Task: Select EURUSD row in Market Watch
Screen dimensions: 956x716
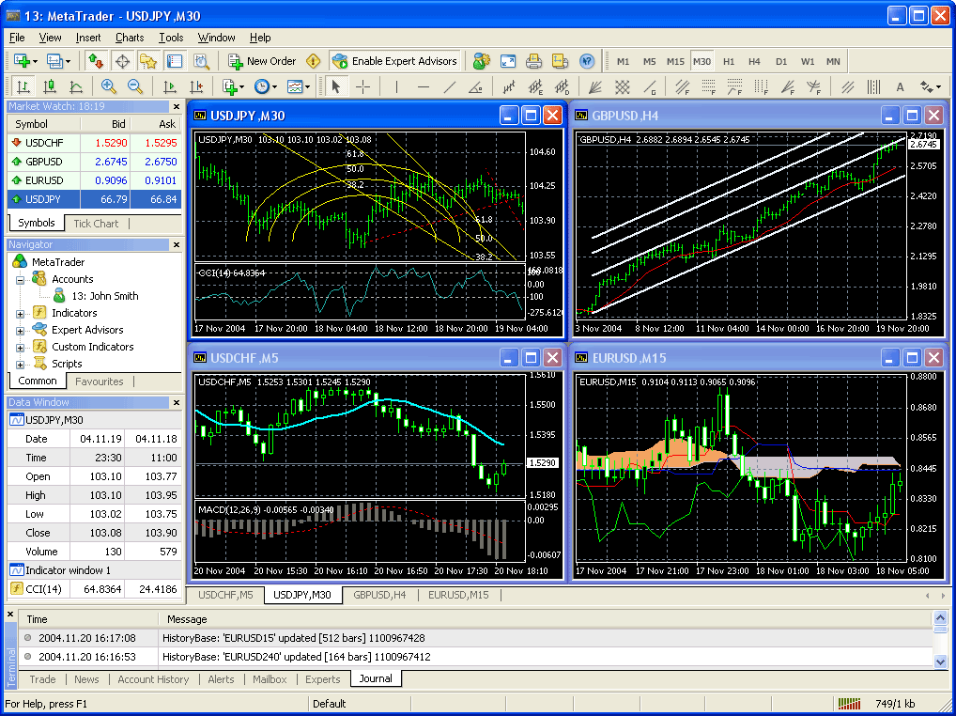Action: tap(44, 179)
